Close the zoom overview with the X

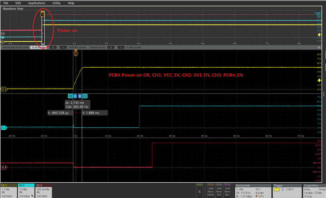tap(319, 47)
